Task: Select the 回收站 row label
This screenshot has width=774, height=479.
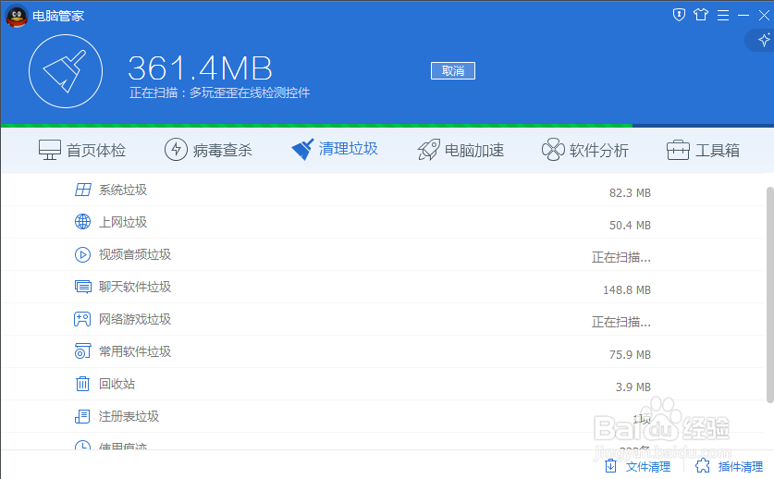Action: tap(117, 384)
